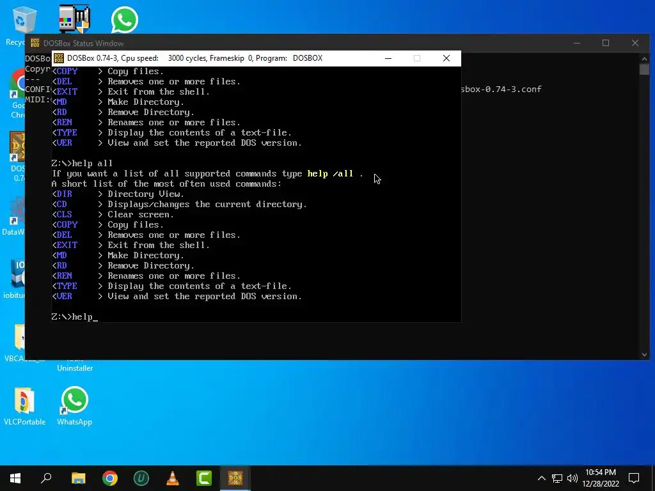Select the active DOSBox taskbar button
Image resolution: width=655 pixels, height=491 pixels.
point(235,478)
